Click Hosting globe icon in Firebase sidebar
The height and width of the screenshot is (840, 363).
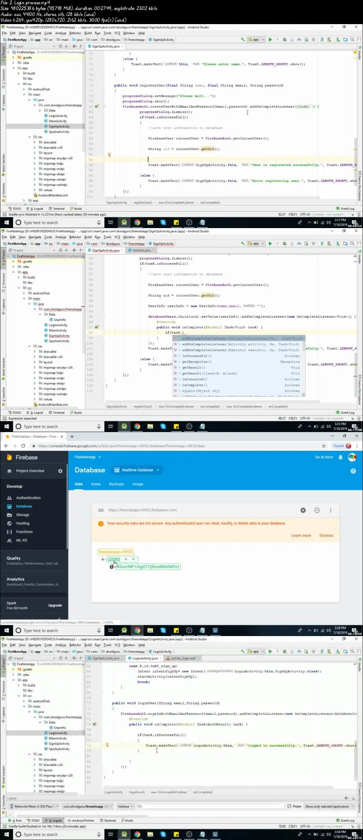(10, 524)
